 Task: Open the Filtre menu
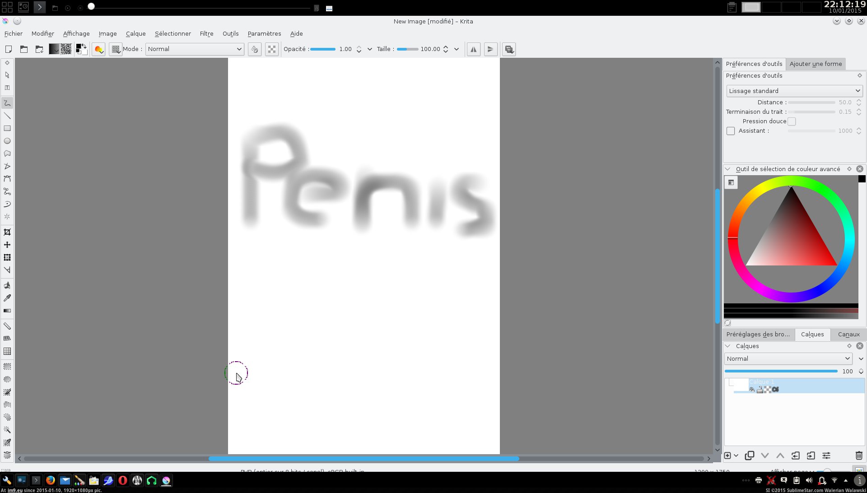pos(206,34)
